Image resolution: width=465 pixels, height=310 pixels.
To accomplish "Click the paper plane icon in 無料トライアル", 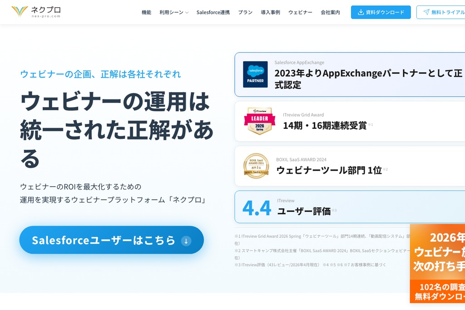I will tap(426, 12).
